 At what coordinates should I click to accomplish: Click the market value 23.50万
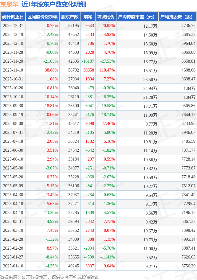(x=150, y=79)
